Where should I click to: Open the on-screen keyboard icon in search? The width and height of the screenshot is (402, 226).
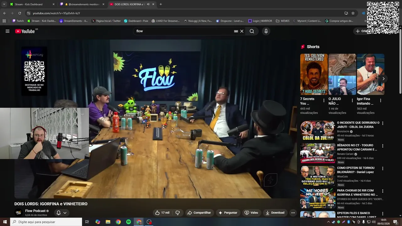(x=236, y=31)
